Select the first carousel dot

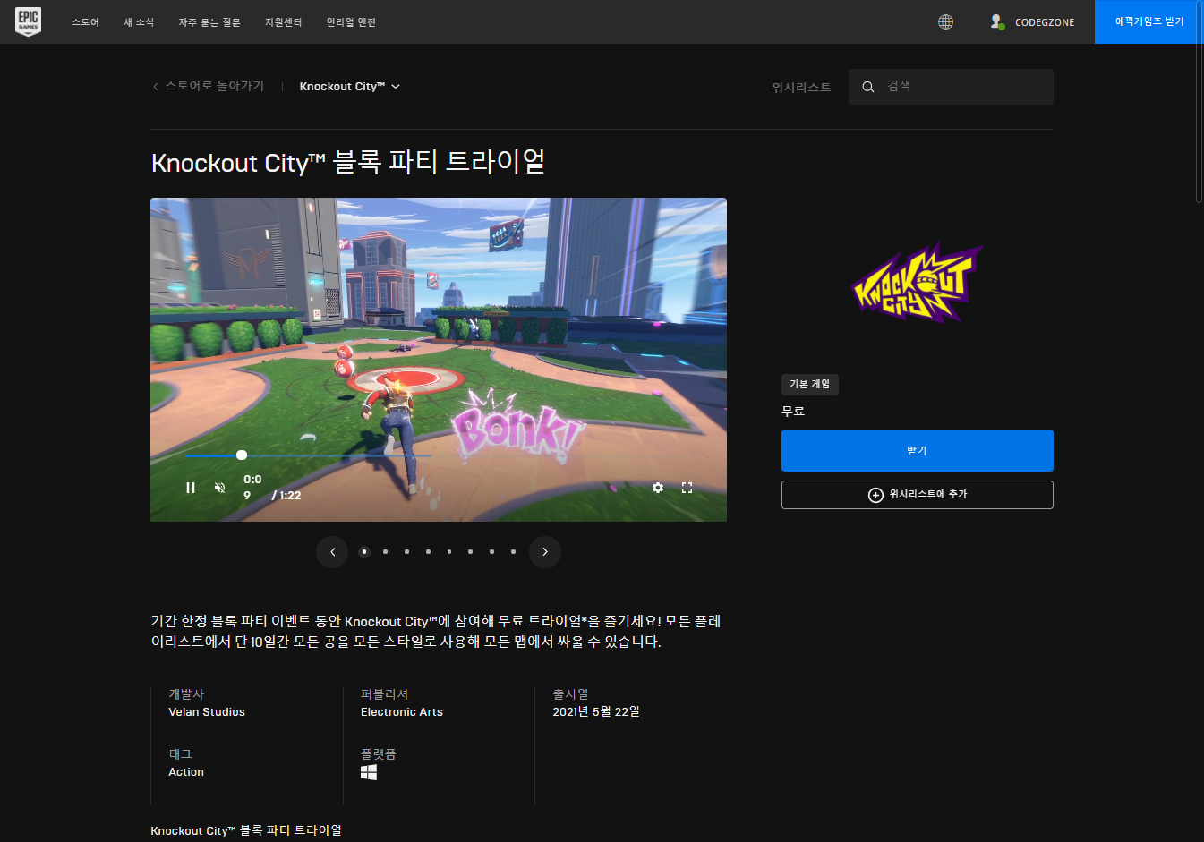click(x=364, y=552)
